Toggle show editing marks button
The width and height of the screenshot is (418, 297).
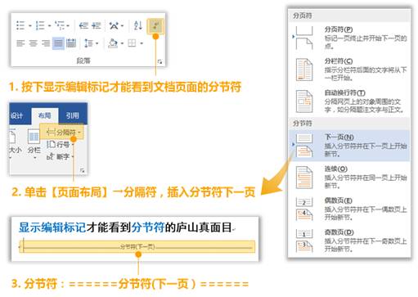pos(155,26)
